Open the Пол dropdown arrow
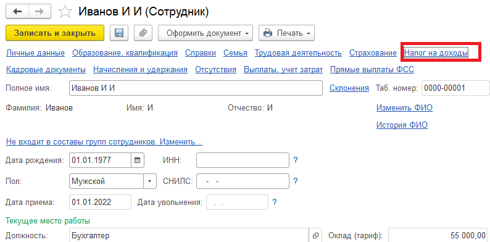Viewport: 490px width, 242px height. pyautogui.click(x=150, y=181)
